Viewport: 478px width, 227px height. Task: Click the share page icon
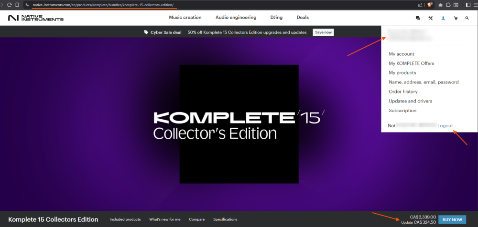click(420, 5)
